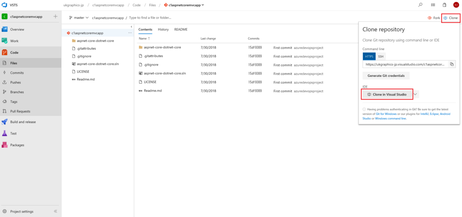Collapse the file tree pane arrow
Screen dimensions: 462x217
pos(131,27)
